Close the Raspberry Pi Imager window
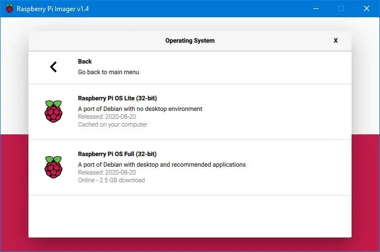 point(367,8)
